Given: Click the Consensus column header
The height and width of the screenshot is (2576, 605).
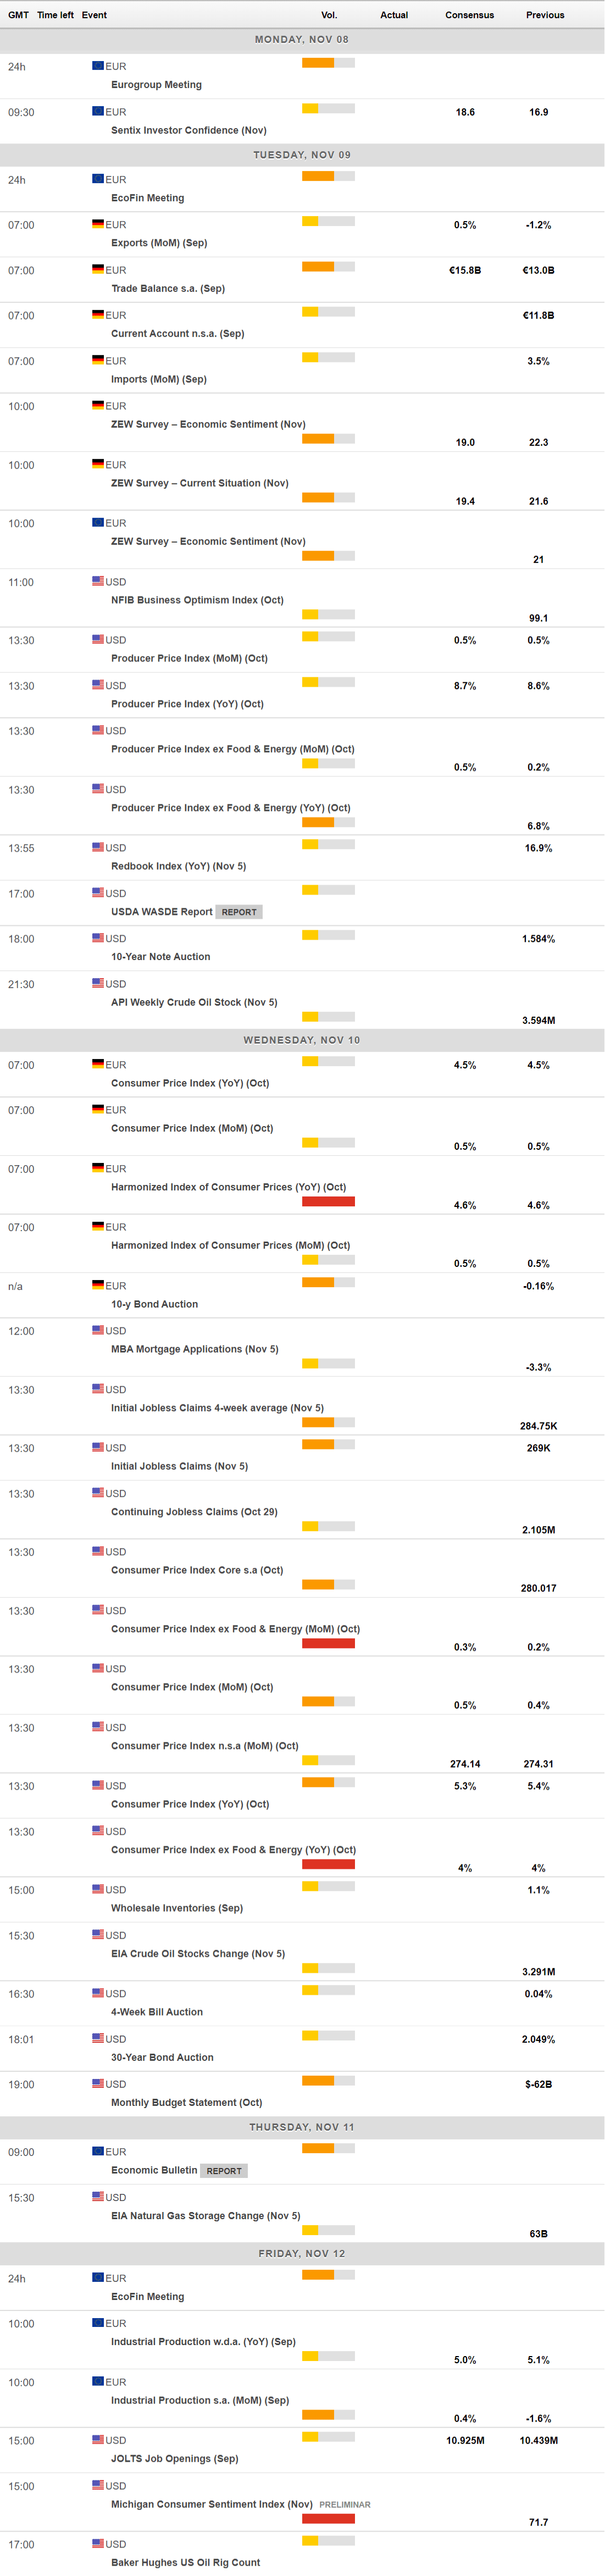Looking at the screenshot, I should point(469,15).
